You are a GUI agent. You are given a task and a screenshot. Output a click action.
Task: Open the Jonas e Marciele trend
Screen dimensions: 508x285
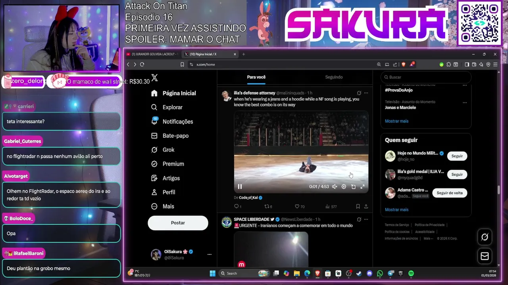tap(400, 107)
